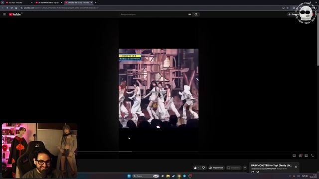Click the youtube.com address bar URL
The height and width of the screenshot is (179, 319).
point(61,8)
